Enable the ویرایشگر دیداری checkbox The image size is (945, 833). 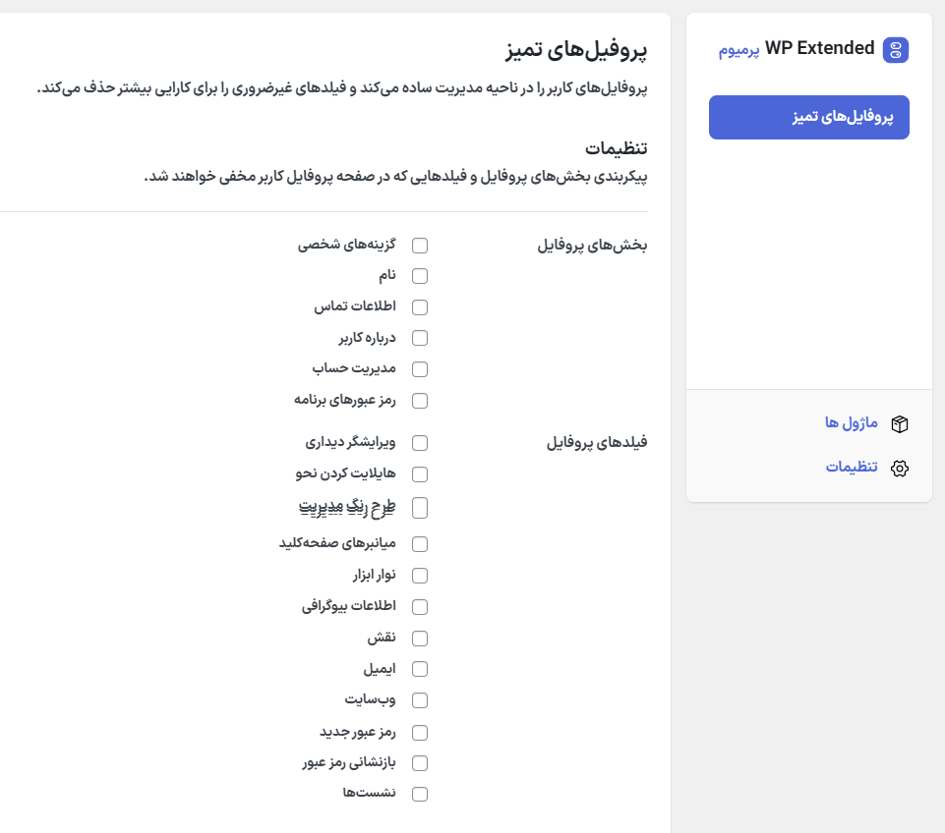pyautogui.click(x=420, y=443)
